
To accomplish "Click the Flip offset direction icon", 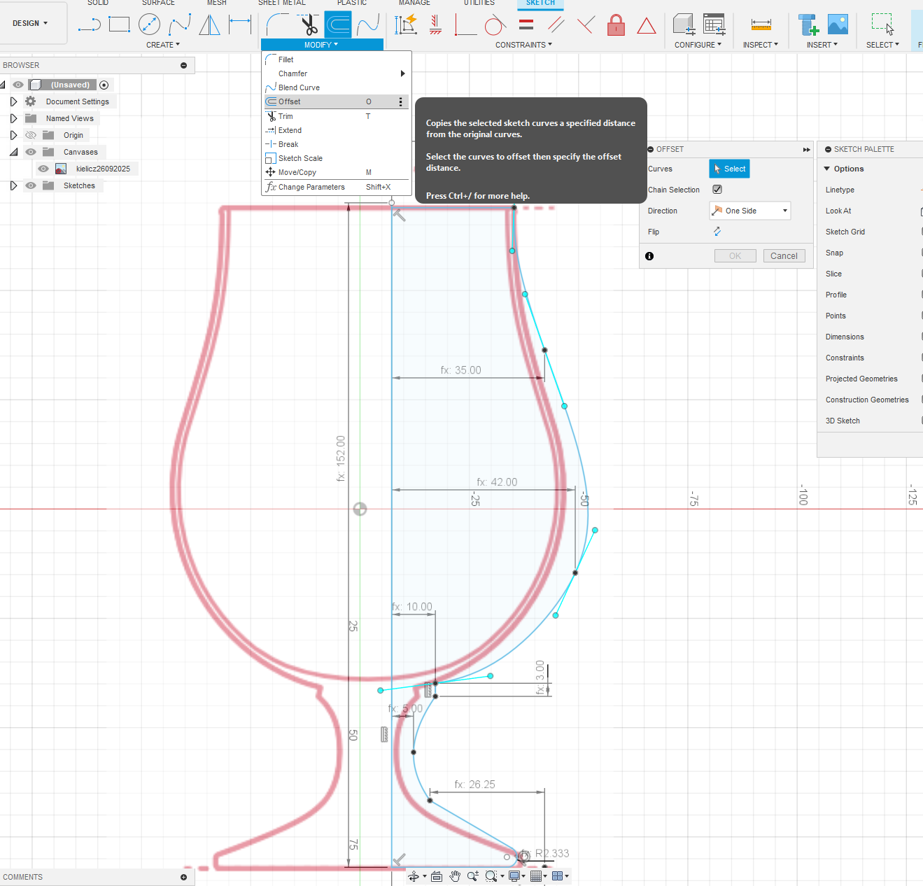I will [717, 232].
